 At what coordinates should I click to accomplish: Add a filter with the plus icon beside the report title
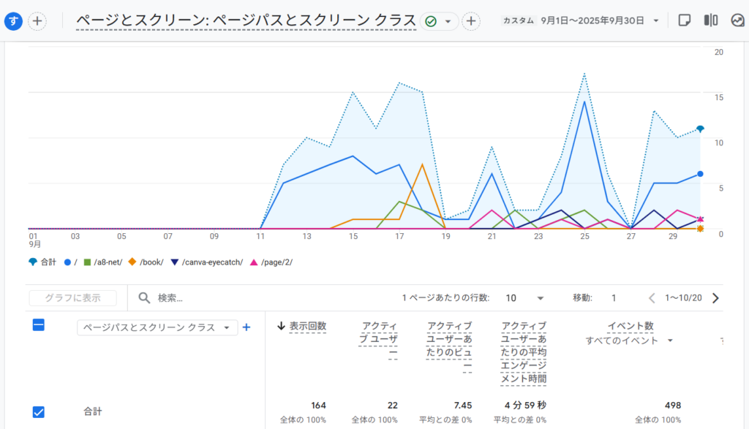(x=472, y=21)
